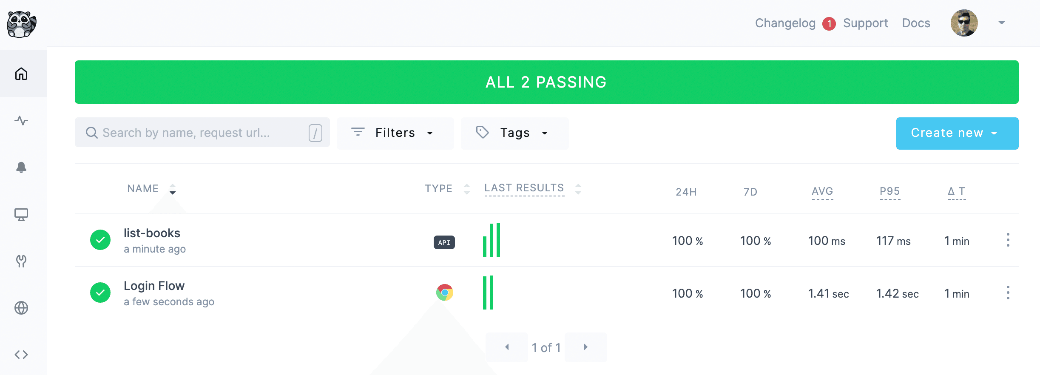Open the list-books check
The height and width of the screenshot is (375, 1040).
(x=152, y=233)
